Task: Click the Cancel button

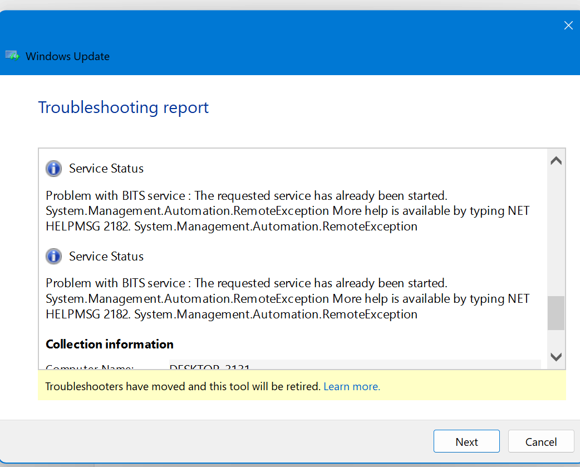Action: (x=541, y=441)
